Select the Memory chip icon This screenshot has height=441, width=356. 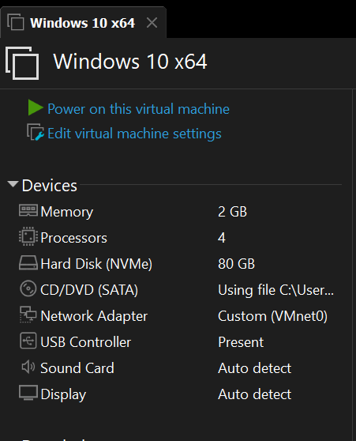tap(28, 210)
